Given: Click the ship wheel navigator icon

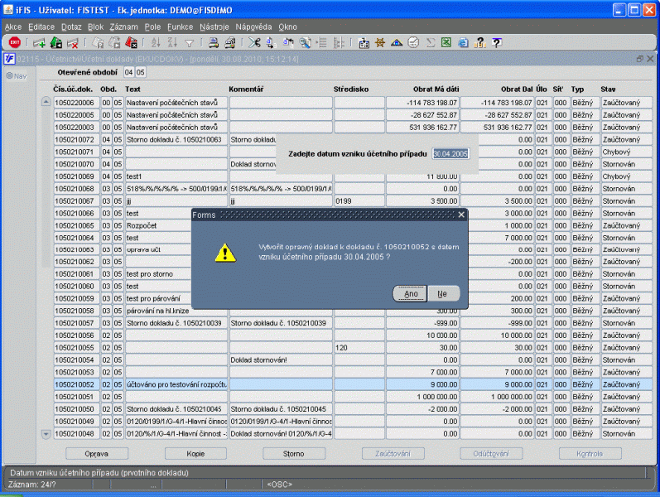Looking at the screenshot, I should (x=379, y=42).
